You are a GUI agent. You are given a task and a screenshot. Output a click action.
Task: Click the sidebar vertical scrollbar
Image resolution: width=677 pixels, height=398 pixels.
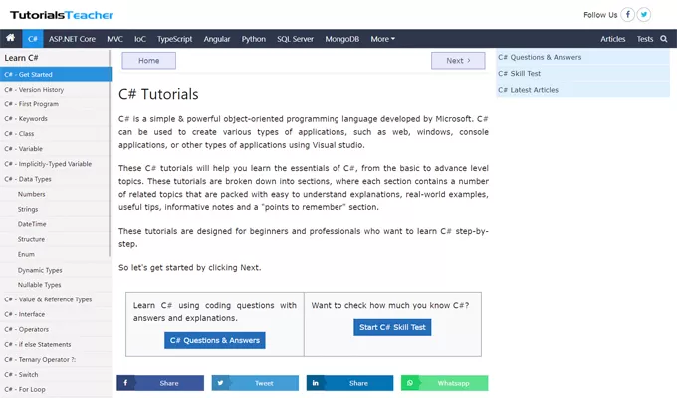(x=110, y=153)
